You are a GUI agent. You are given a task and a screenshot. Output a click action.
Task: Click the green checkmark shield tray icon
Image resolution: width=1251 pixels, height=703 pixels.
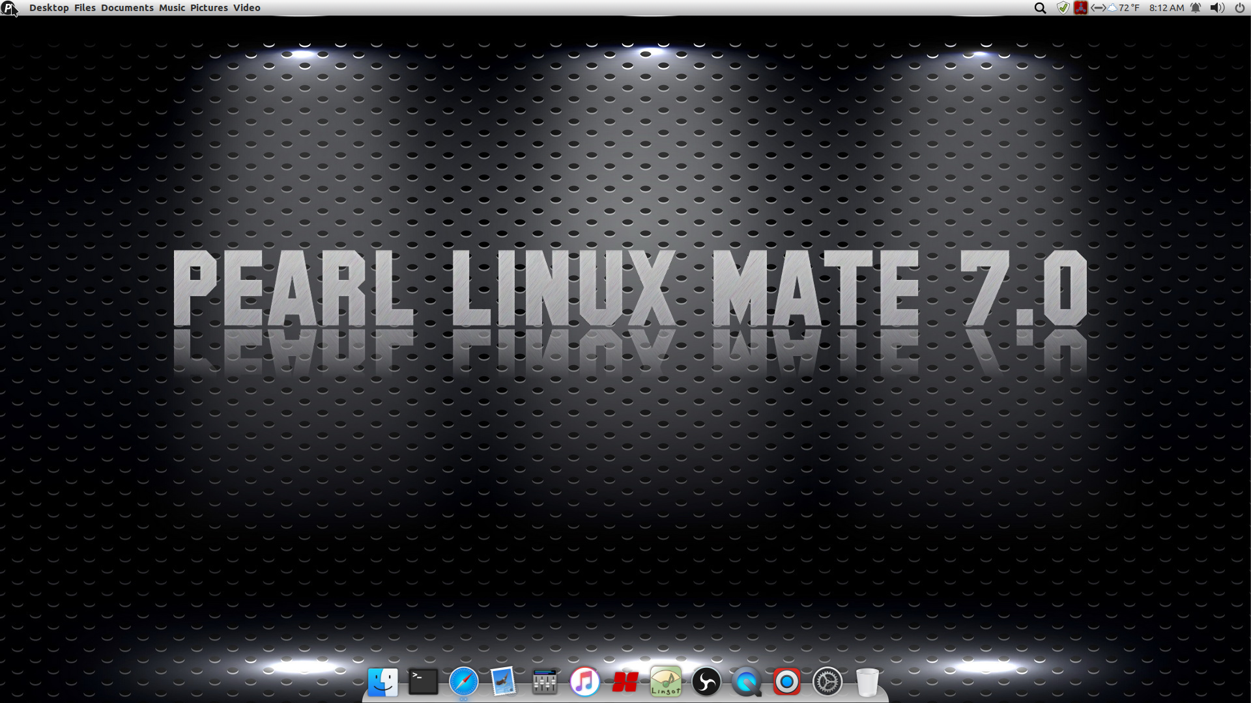point(1063,8)
